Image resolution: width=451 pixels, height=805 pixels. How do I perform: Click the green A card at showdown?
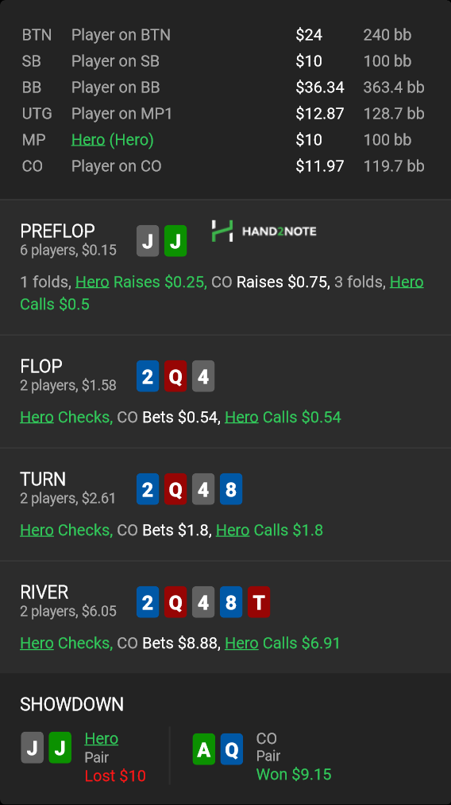204,749
